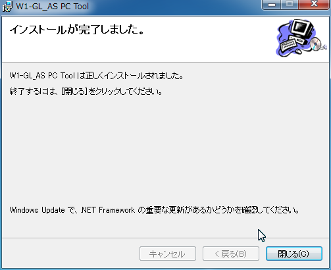This screenshot has width=331, height=270.
Task: Click the grayed-out maximize button
Action: (x=290, y=5)
